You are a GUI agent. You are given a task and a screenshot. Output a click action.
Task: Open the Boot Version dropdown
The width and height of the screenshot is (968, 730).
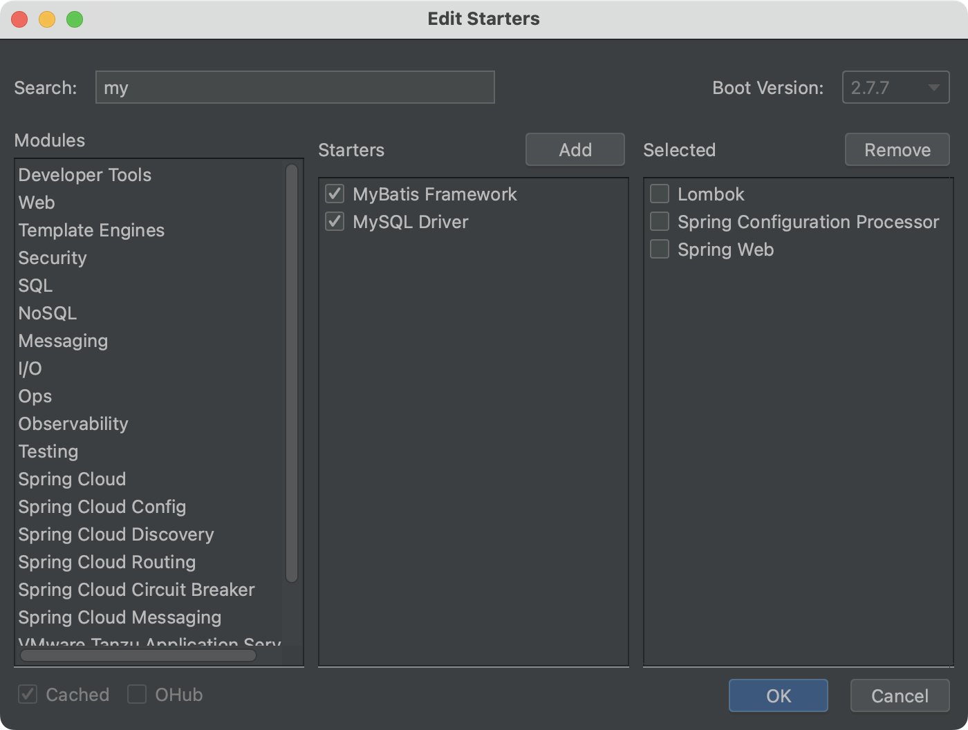pos(933,87)
